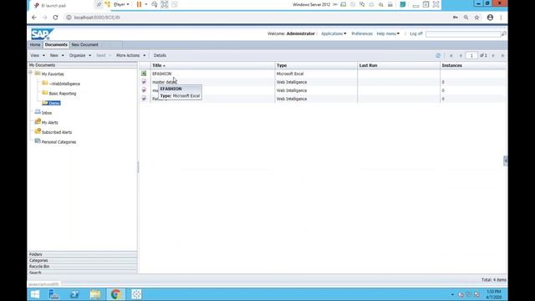Click the SAP logo
The height and width of the screenshot is (301, 535).
[x=42, y=34]
